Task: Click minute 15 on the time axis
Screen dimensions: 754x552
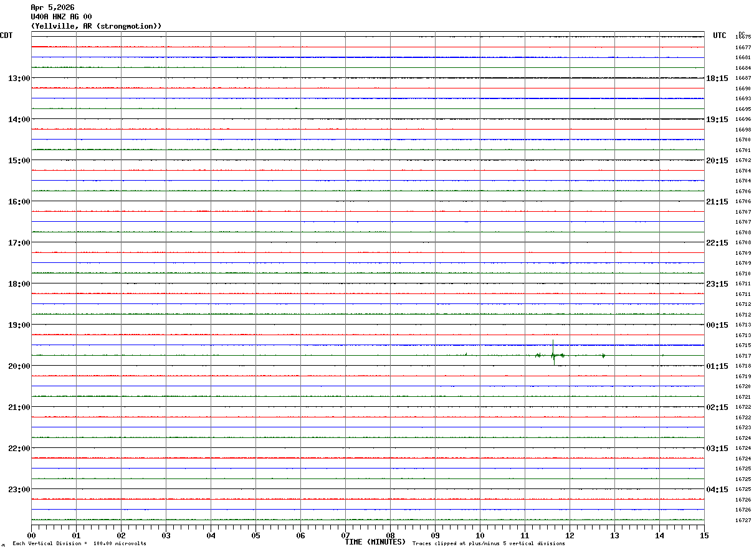Action: pos(704,535)
